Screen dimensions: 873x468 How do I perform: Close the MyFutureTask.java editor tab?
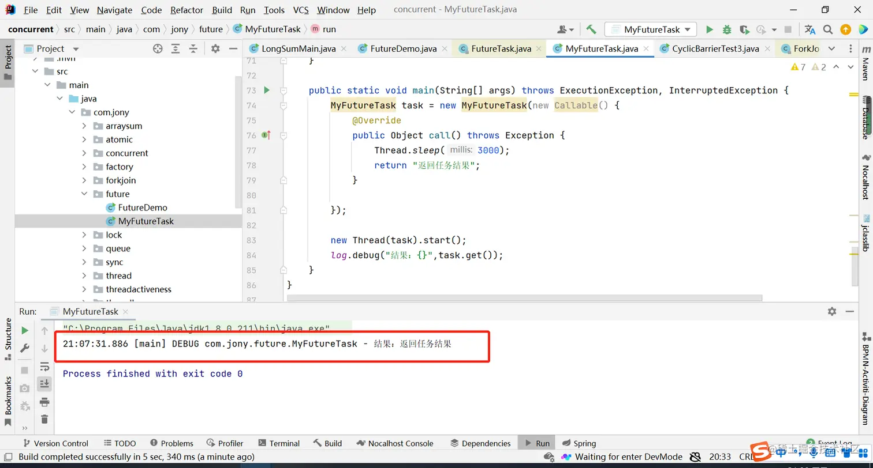[x=646, y=49]
